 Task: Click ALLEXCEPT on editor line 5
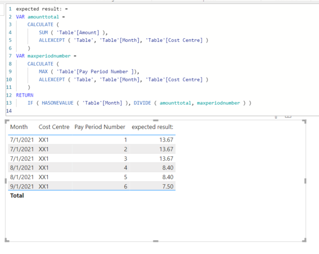52,40
